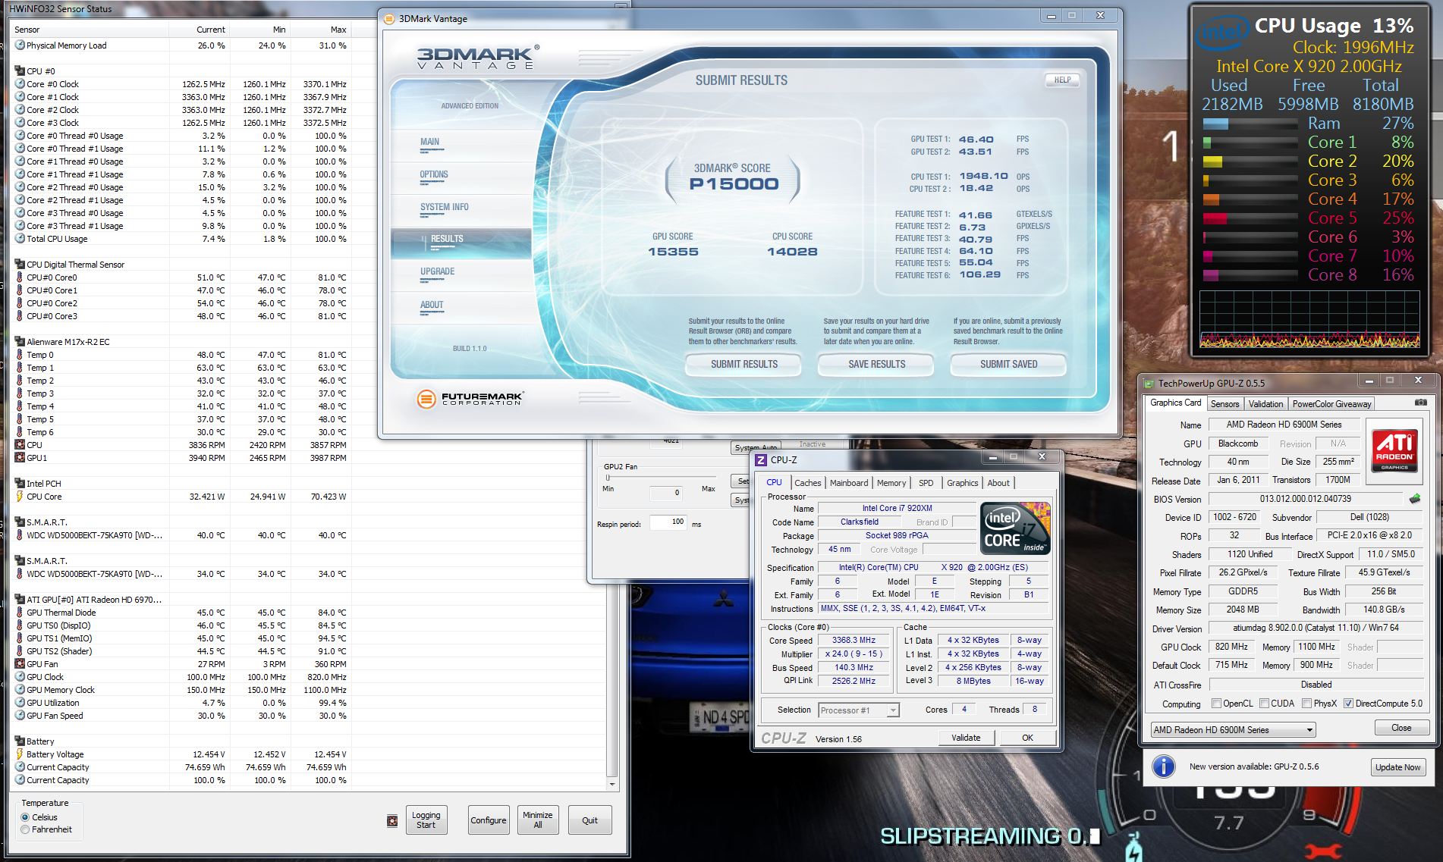
Task: Click the GPU Thermal Diode thermometer icon
Action: pos(20,613)
